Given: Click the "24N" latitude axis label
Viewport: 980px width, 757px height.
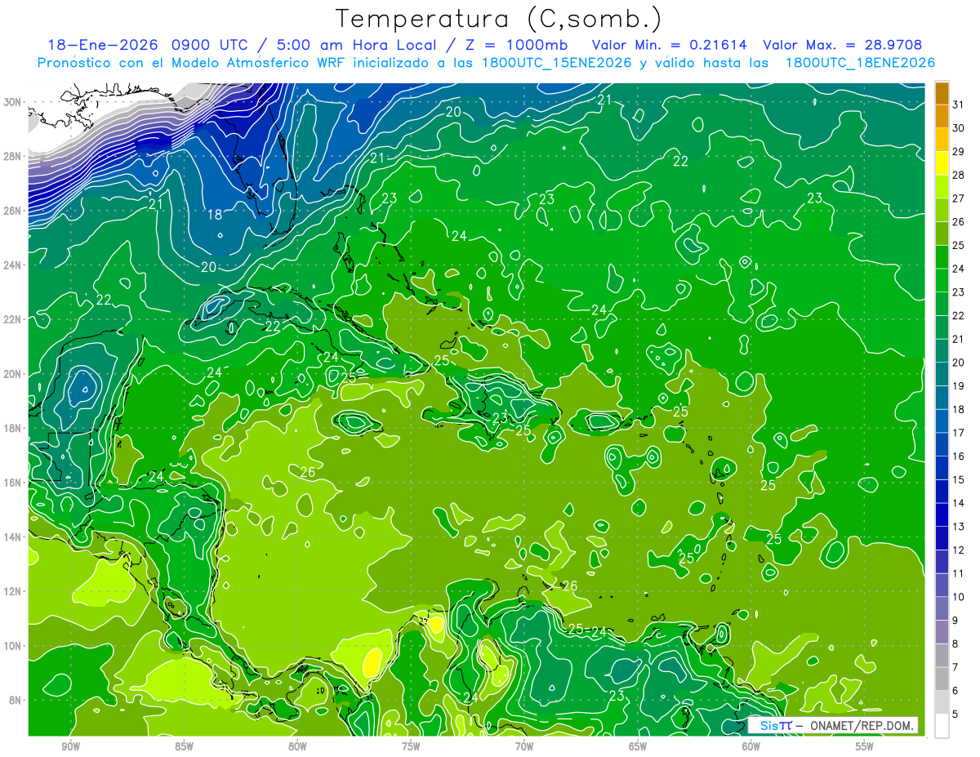Looking at the screenshot, I should click(14, 265).
